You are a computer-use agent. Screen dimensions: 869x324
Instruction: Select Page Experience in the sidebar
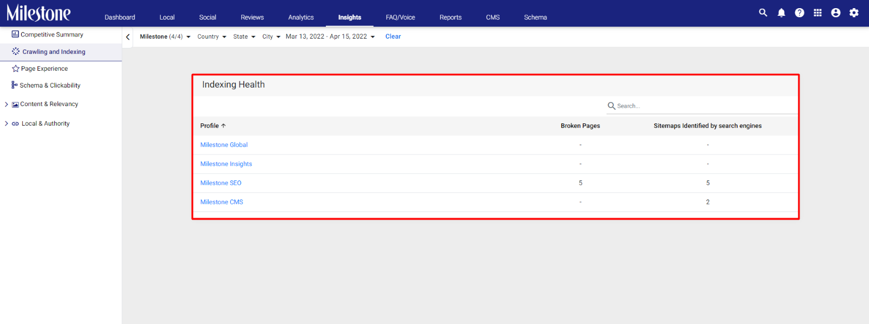pos(45,68)
